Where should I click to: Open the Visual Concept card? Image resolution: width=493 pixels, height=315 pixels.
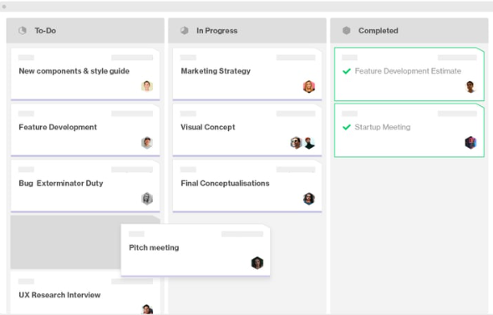[247, 130]
